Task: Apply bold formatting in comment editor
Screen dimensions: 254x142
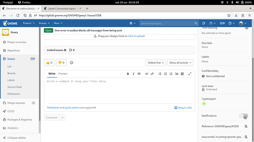Action: click(128, 74)
